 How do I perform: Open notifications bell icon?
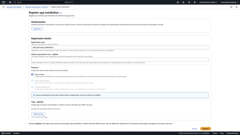coord(183,2)
